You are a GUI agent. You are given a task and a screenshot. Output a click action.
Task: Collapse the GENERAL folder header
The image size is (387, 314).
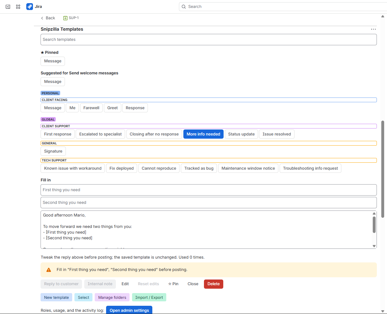209,143
